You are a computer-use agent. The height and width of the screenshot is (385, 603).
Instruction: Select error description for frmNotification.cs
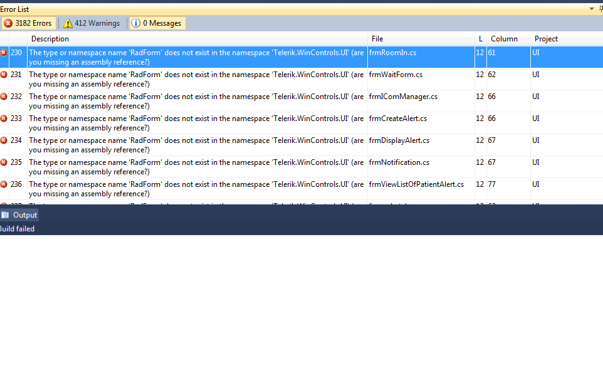point(196,167)
